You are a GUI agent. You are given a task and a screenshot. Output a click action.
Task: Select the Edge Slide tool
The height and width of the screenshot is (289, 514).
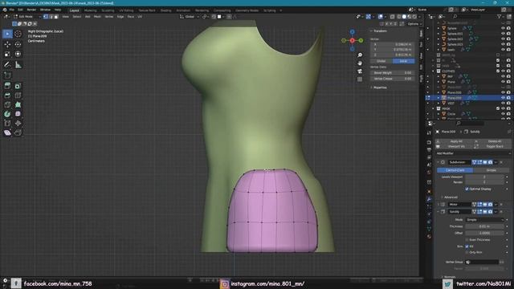pos(7,123)
